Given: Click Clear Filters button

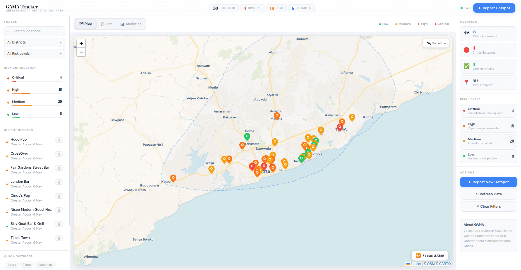Looking at the screenshot, I should [x=488, y=207].
